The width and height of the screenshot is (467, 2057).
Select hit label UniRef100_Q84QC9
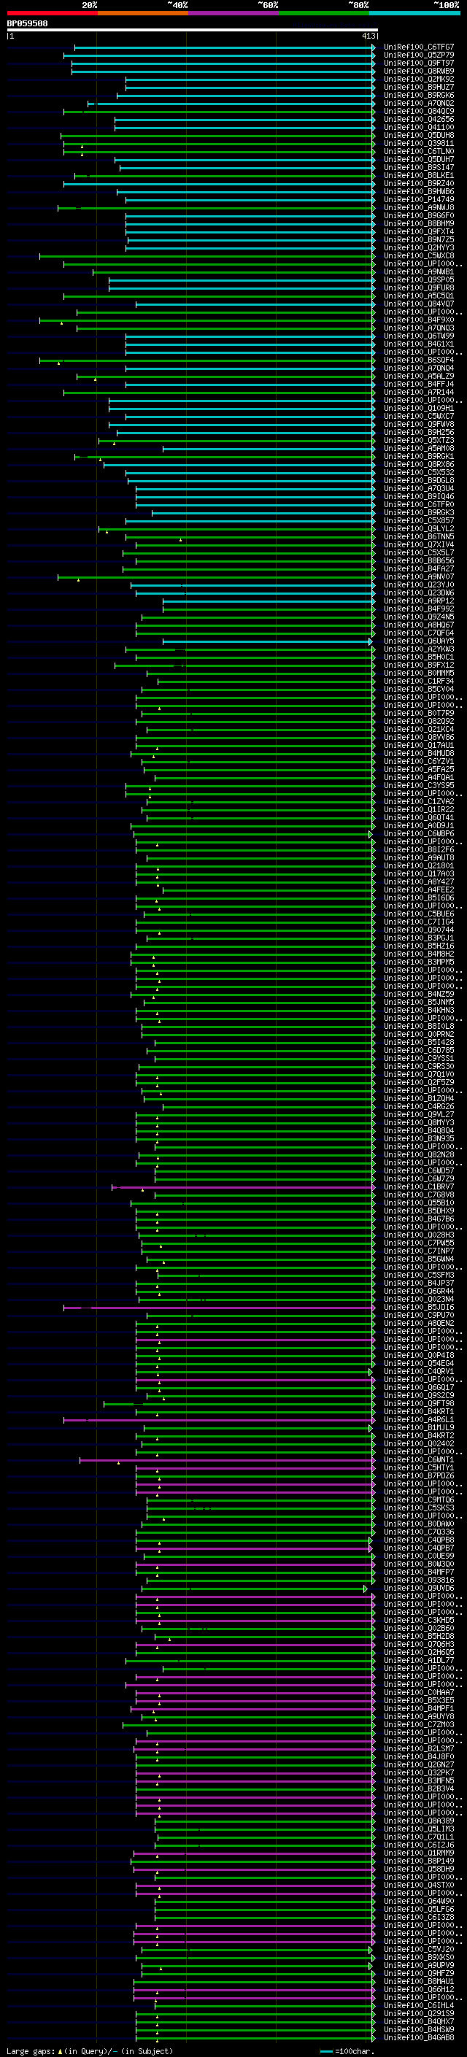418,111
